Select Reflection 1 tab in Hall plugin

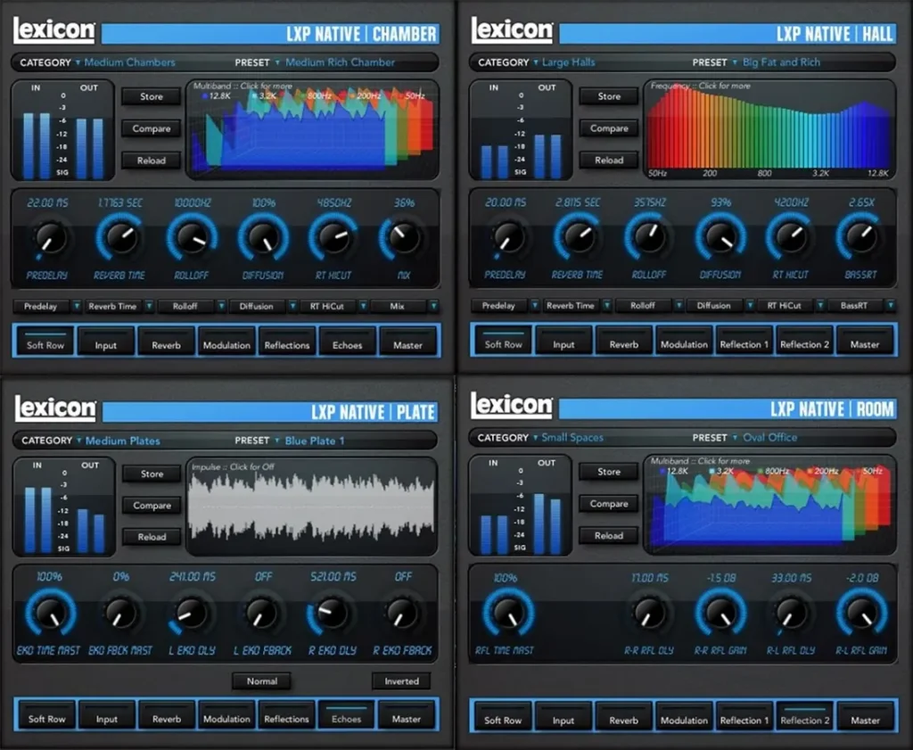click(744, 341)
